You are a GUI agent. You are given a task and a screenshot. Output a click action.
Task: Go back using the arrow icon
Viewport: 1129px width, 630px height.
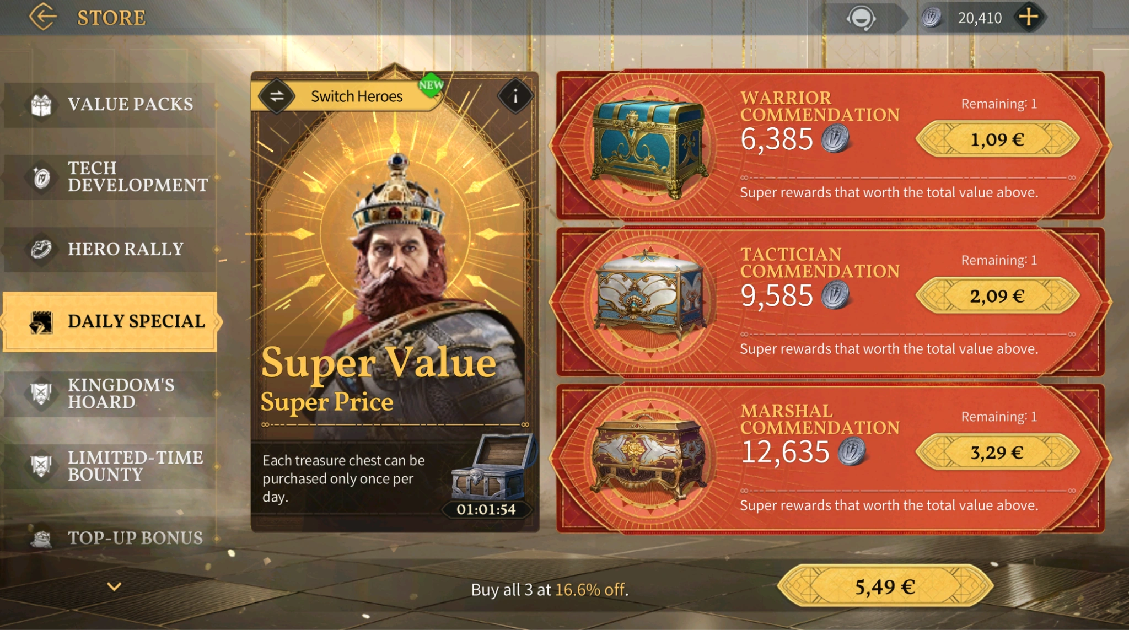click(x=43, y=17)
